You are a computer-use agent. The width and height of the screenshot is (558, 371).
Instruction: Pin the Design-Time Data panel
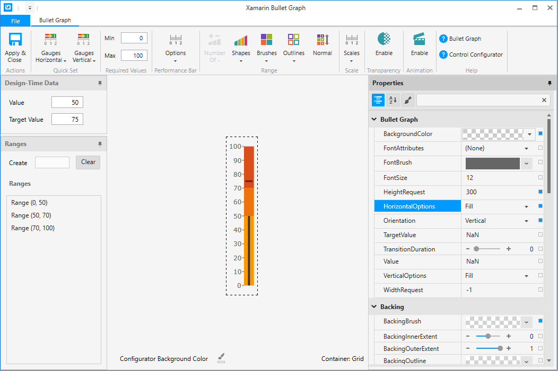(x=100, y=83)
